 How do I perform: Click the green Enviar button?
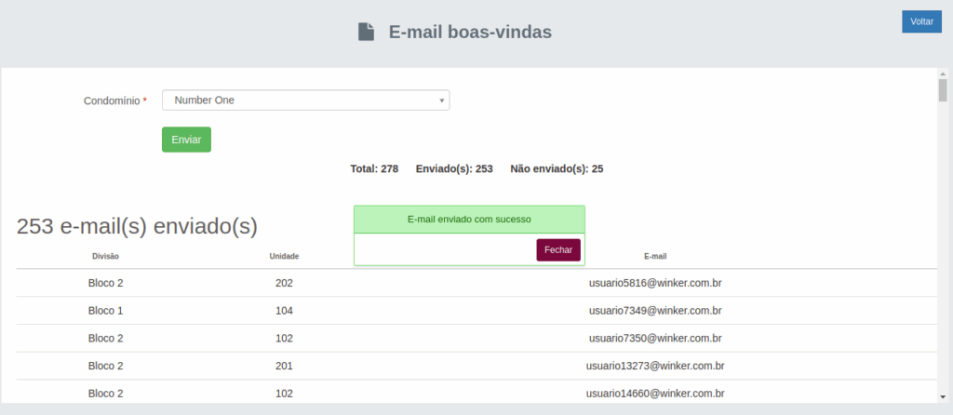click(186, 140)
